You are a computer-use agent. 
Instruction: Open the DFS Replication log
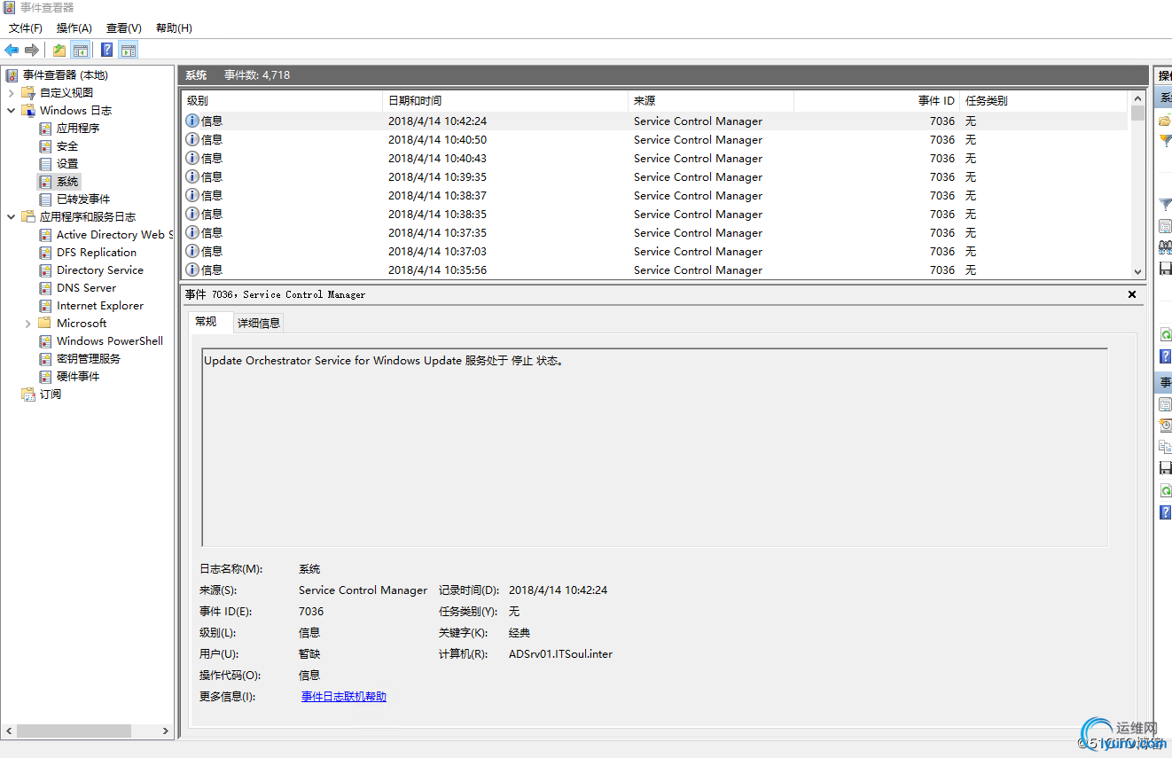(x=97, y=253)
